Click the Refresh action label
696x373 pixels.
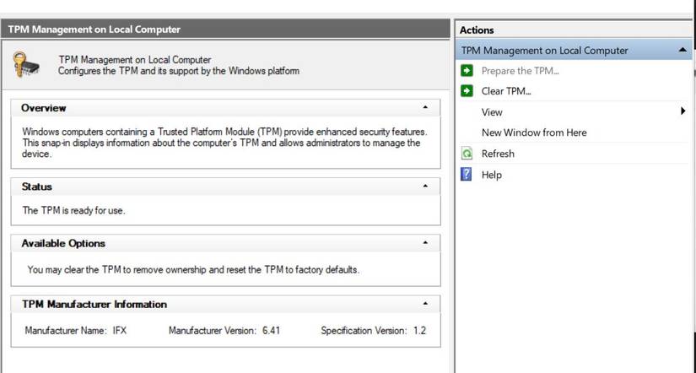point(498,154)
